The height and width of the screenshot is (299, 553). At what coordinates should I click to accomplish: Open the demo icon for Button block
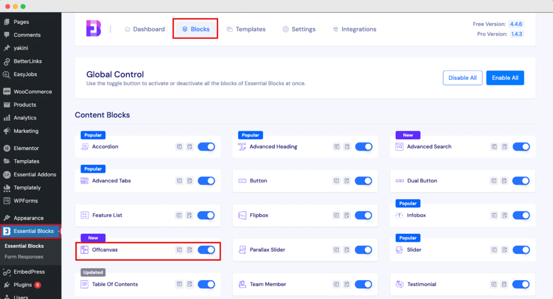tap(336, 181)
